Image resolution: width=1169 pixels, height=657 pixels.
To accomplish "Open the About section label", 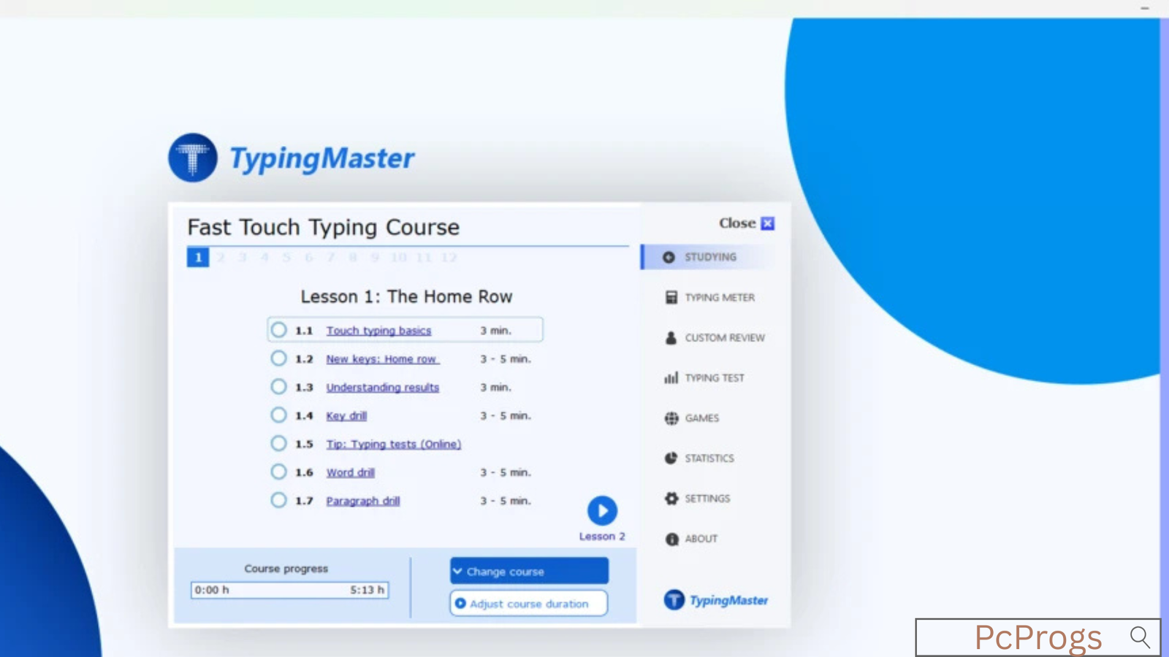I will (701, 539).
